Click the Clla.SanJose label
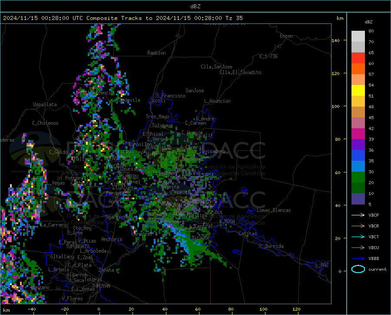Screen dimensions: 391x315 click(x=216, y=67)
